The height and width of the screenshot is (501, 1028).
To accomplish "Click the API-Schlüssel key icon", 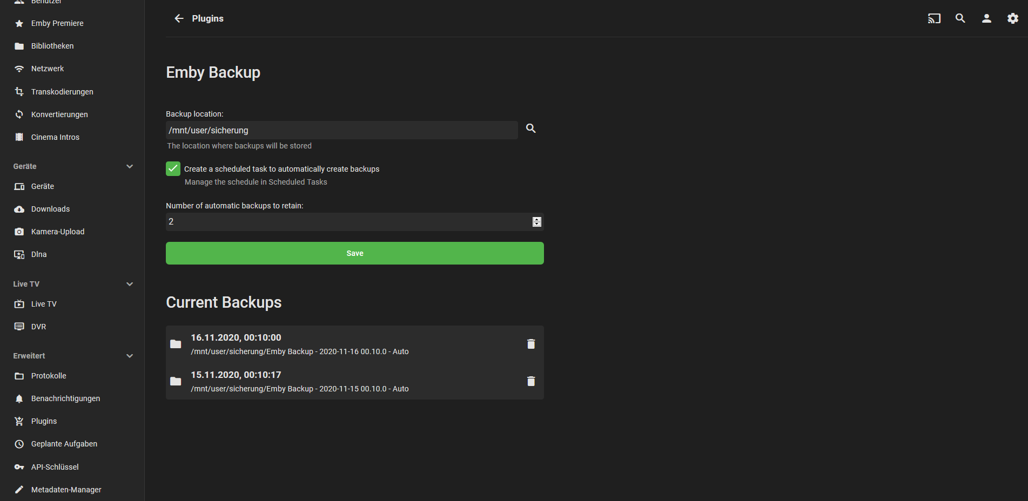I will click(x=19, y=467).
